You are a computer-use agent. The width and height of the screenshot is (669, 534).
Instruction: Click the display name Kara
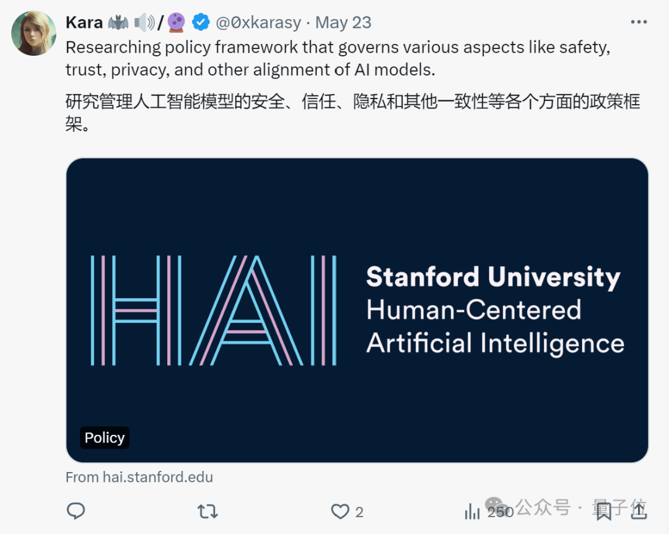pyautogui.click(x=84, y=23)
